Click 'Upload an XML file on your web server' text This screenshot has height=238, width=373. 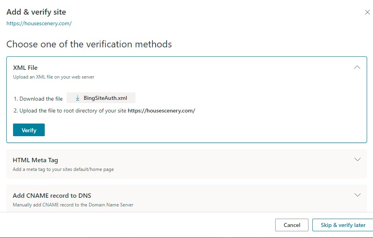53,77
